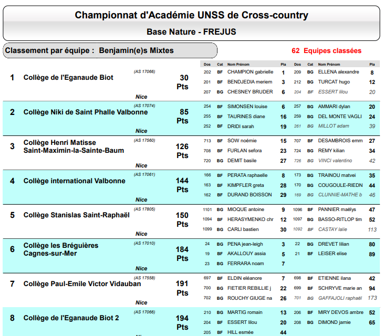
Task: Select team 'Collège de l'Eganaude Biot 2'
Action: (71, 318)
